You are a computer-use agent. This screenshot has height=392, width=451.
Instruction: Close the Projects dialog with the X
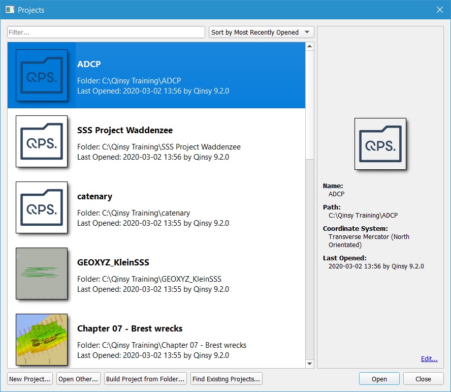[x=440, y=10]
